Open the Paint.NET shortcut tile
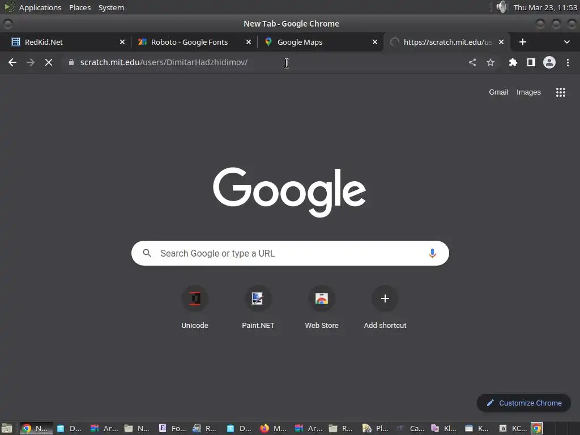 [258, 308]
